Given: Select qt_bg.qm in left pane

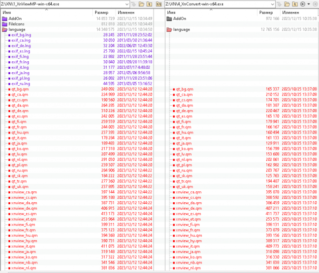Looking at the screenshot, I should click(x=20, y=89).
